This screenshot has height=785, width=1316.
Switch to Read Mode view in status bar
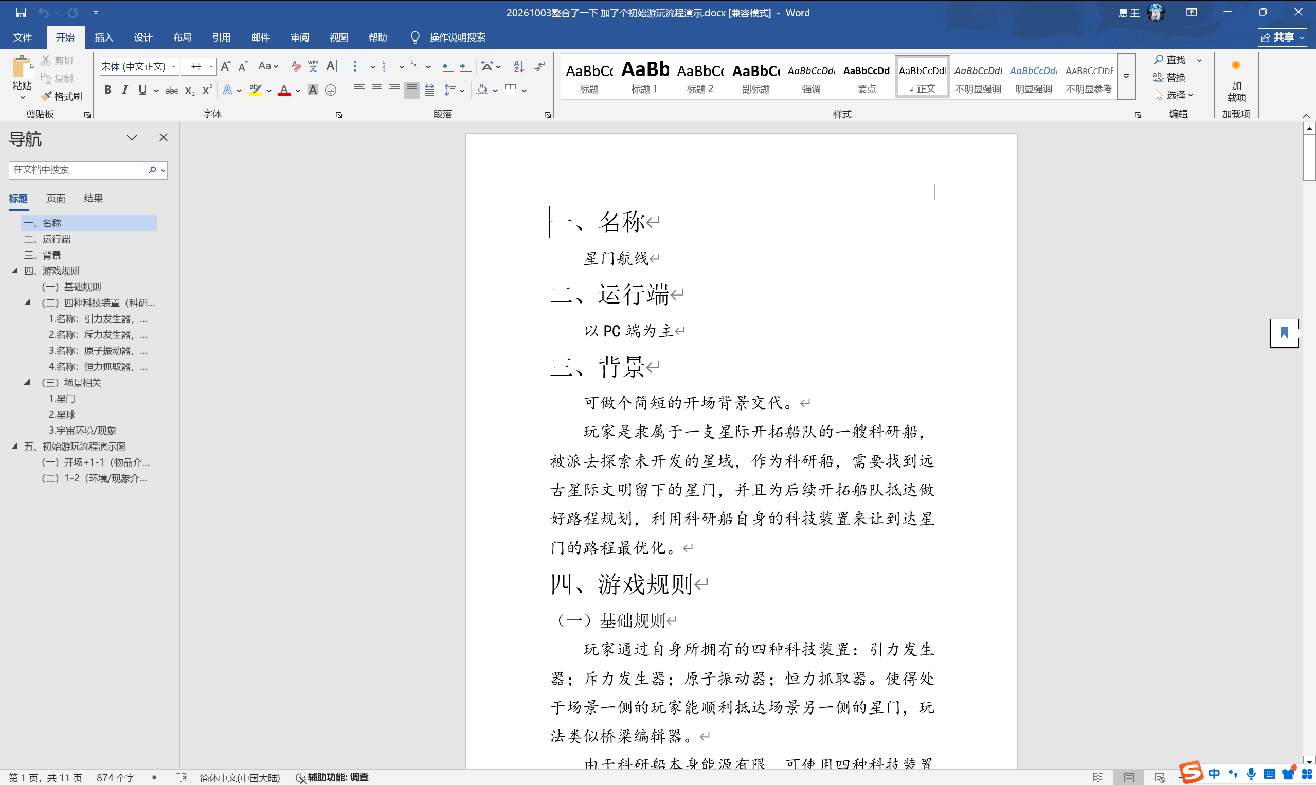tap(1098, 777)
